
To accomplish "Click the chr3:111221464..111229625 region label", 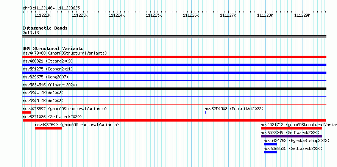I will (x=51, y=8).
